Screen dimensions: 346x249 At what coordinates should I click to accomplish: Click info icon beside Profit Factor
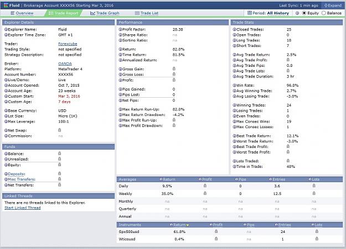click(x=120, y=29)
